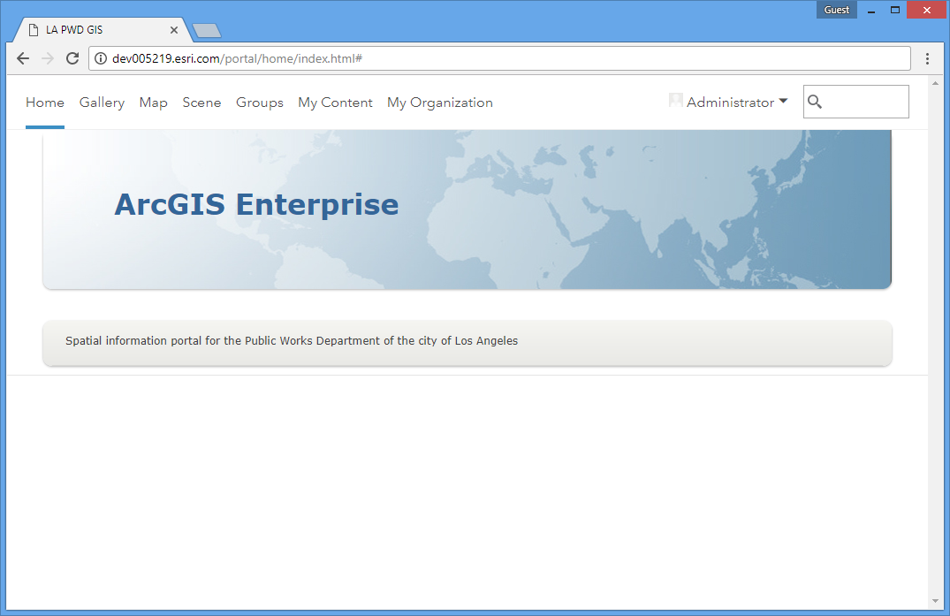Go to the Map viewer

[153, 103]
